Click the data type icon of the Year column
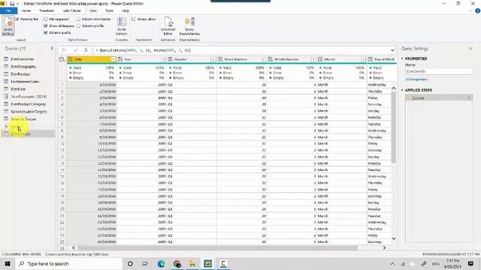Image resolution: width=481 pixels, height=270 pixels. coord(120,59)
